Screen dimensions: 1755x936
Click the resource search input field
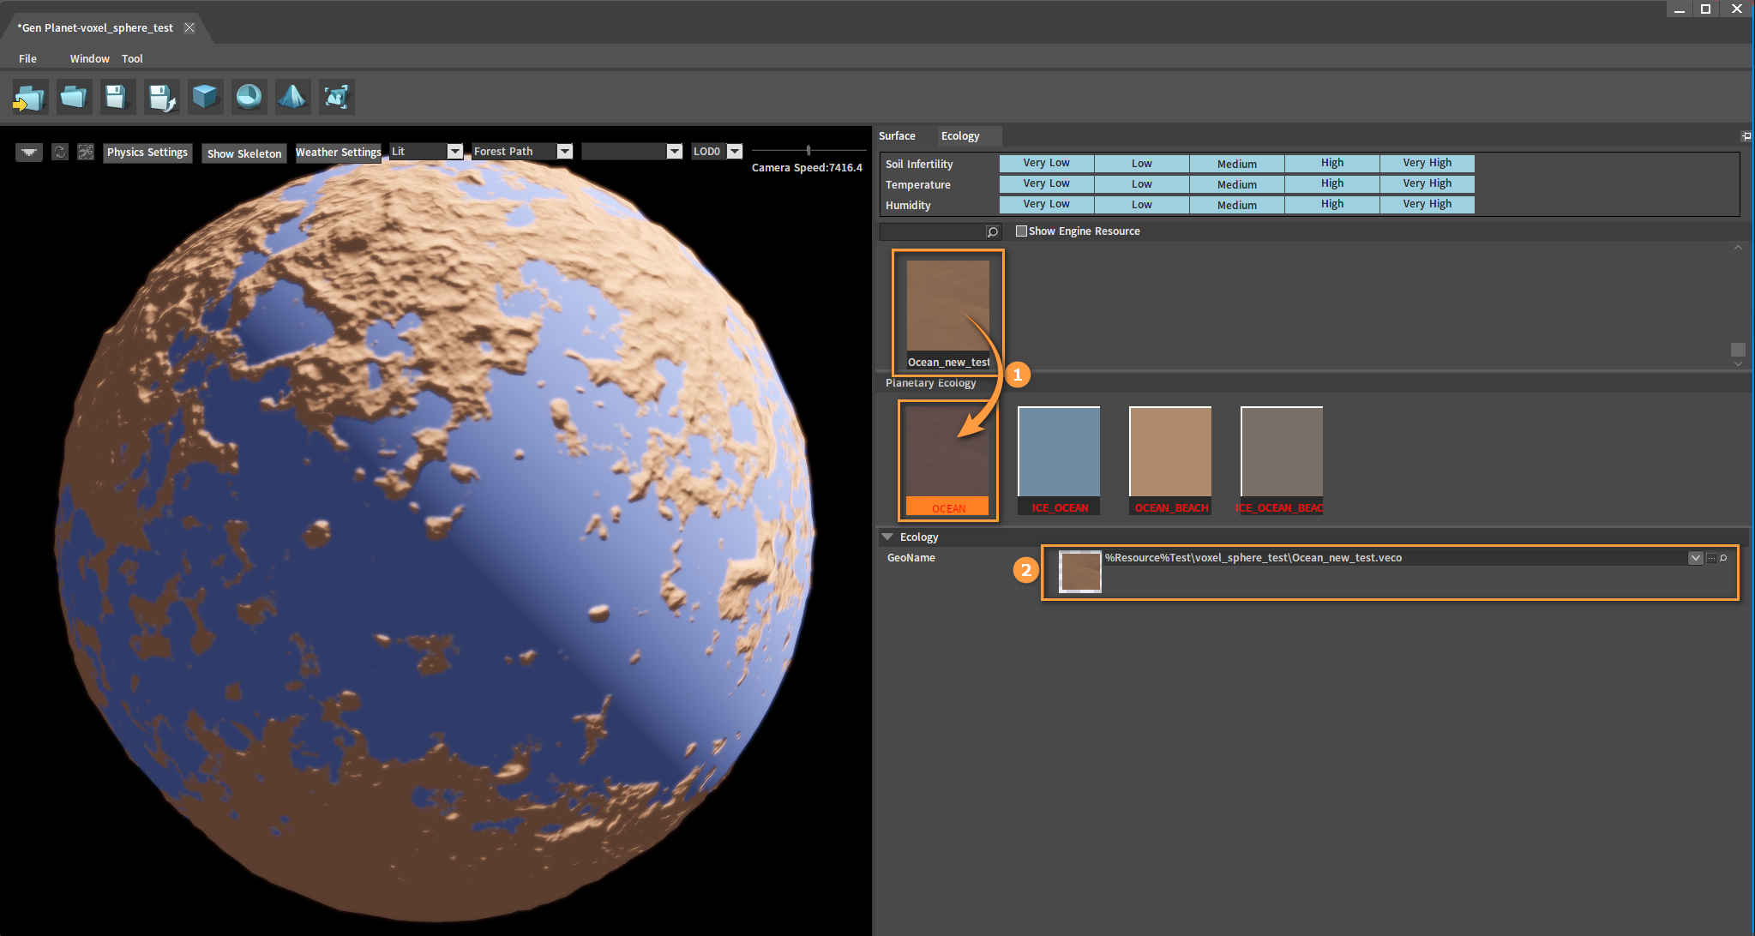pos(933,231)
